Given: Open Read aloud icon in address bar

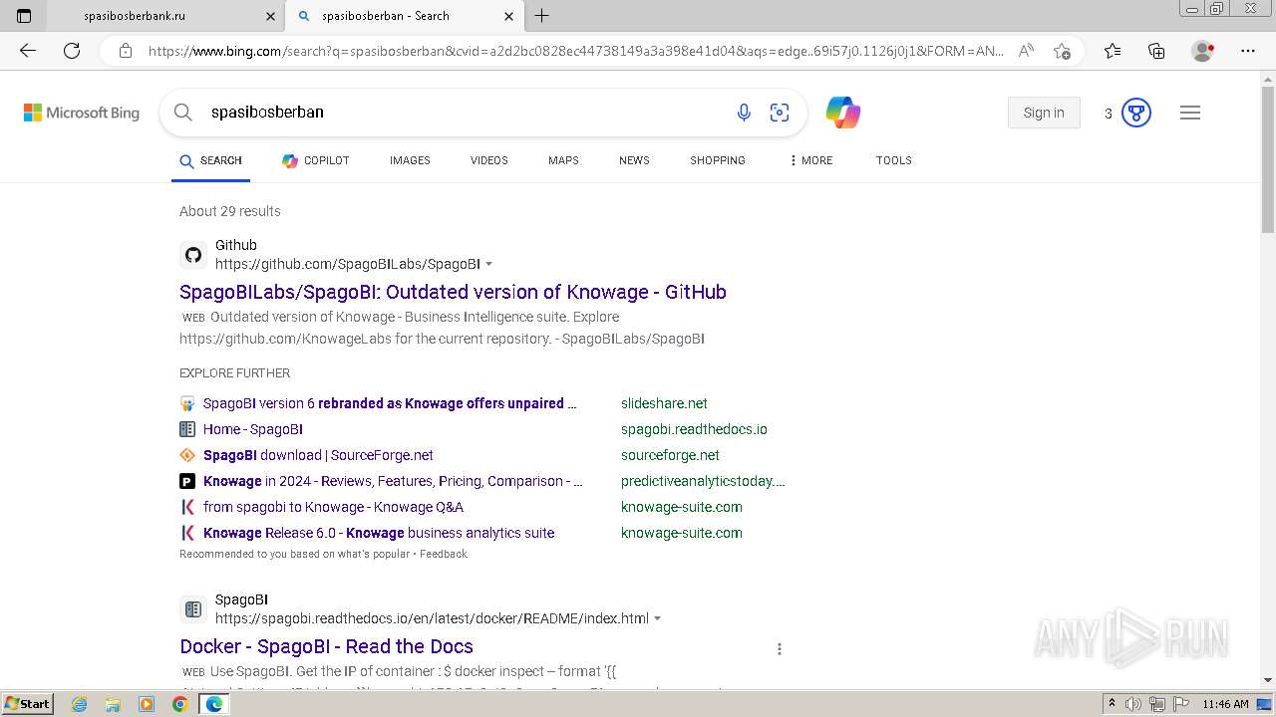Looking at the screenshot, I should (x=1026, y=51).
